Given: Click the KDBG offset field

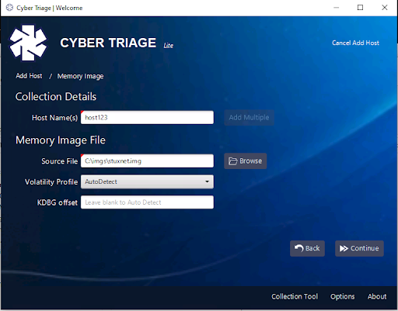Looking at the screenshot, I should click(147, 202).
